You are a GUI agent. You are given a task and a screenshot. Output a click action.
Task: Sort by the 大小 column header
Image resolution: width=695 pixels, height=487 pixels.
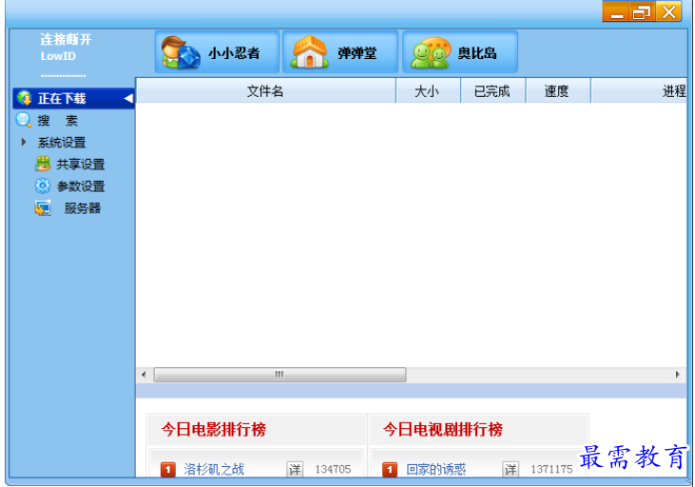428,91
